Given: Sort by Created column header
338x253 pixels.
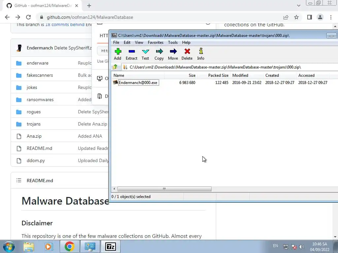Looking at the screenshot, I should [x=280, y=75].
